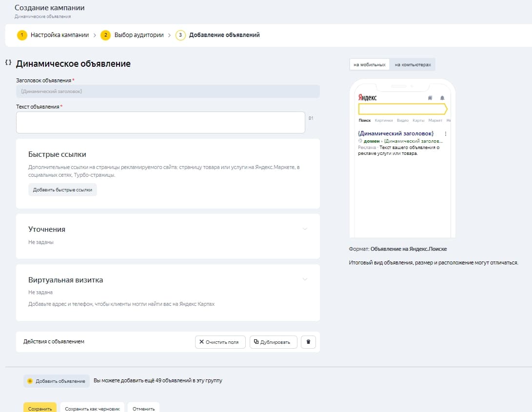Click the bookmark icon in phone preview
532x412 pixels.
(x=430, y=98)
